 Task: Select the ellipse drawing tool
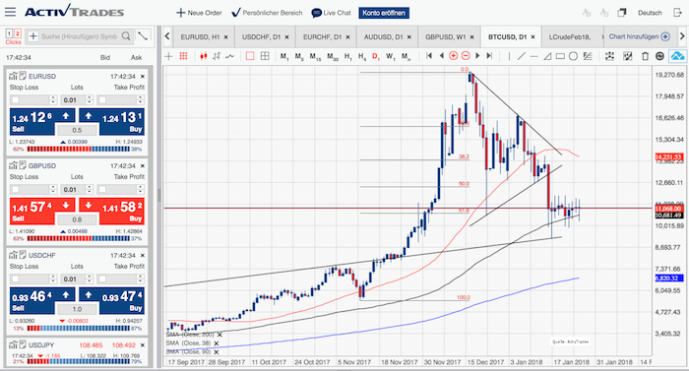(573, 56)
